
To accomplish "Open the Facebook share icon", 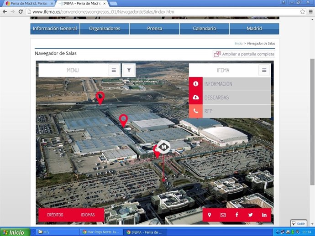I will tap(237, 215).
